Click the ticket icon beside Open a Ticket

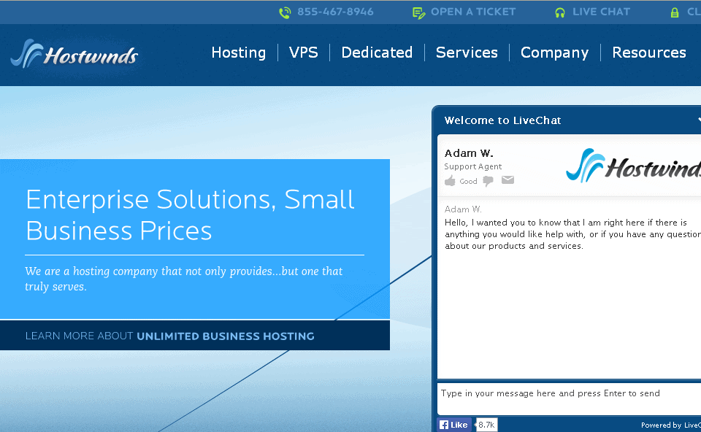(x=418, y=13)
